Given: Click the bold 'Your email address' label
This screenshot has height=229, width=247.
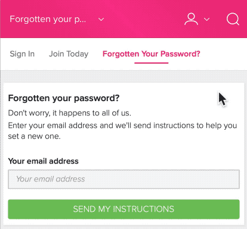Looking at the screenshot, I should click(x=44, y=161).
